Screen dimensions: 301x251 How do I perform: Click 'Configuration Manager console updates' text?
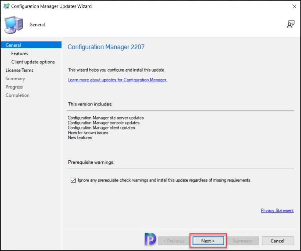pyautogui.click(x=104, y=123)
